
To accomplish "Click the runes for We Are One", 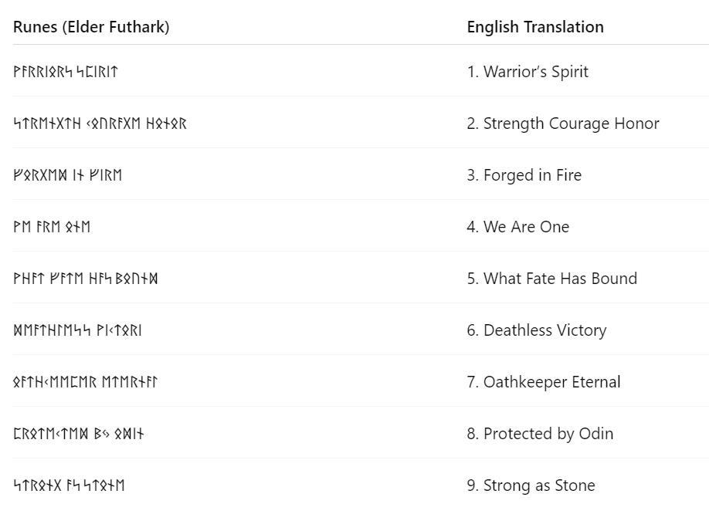I will click(52, 226).
